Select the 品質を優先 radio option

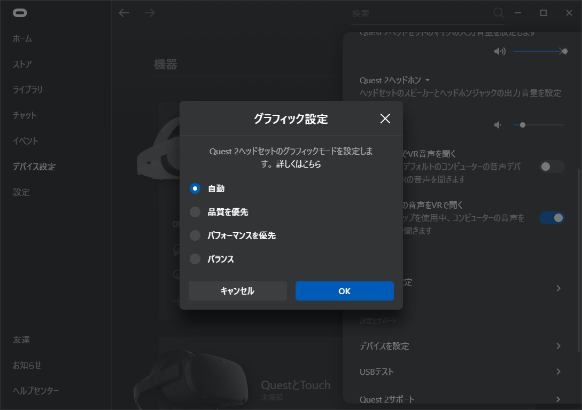coord(195,212)
